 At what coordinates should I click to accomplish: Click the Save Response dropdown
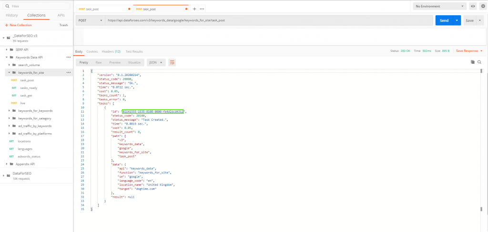pyautogui.click(x=469, y=50)
